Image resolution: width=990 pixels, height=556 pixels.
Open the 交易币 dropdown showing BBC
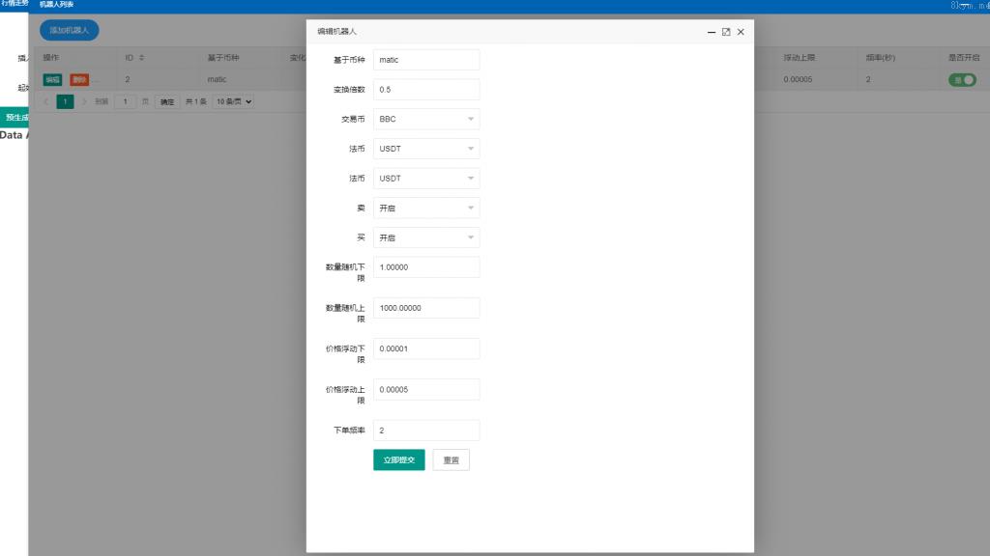point(426,119)
